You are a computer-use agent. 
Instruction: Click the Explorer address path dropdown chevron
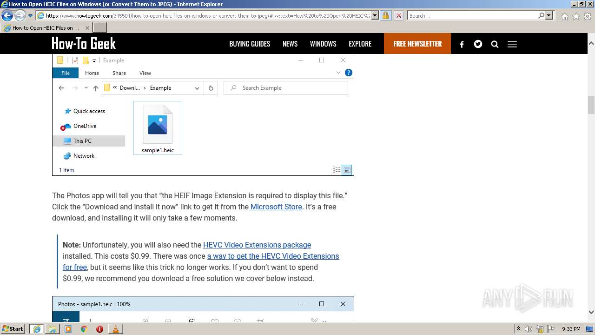pyautogui.click(x=197, y=88)
